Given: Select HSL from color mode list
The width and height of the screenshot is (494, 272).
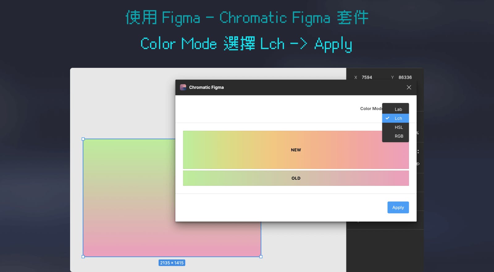Looking at the screenshot, I should 395,127.
